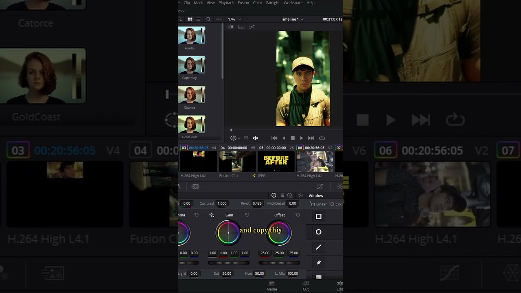Open the layers overlay icon below viewer

pos(246,138)
